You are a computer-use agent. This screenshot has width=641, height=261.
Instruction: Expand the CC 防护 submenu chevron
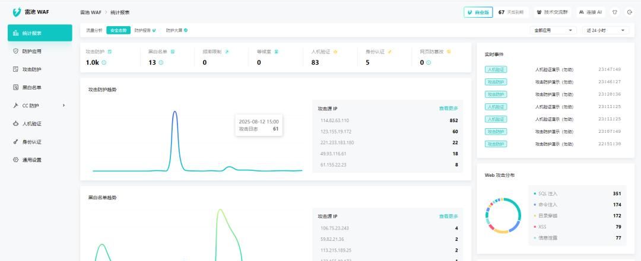(x=64, y=106)
